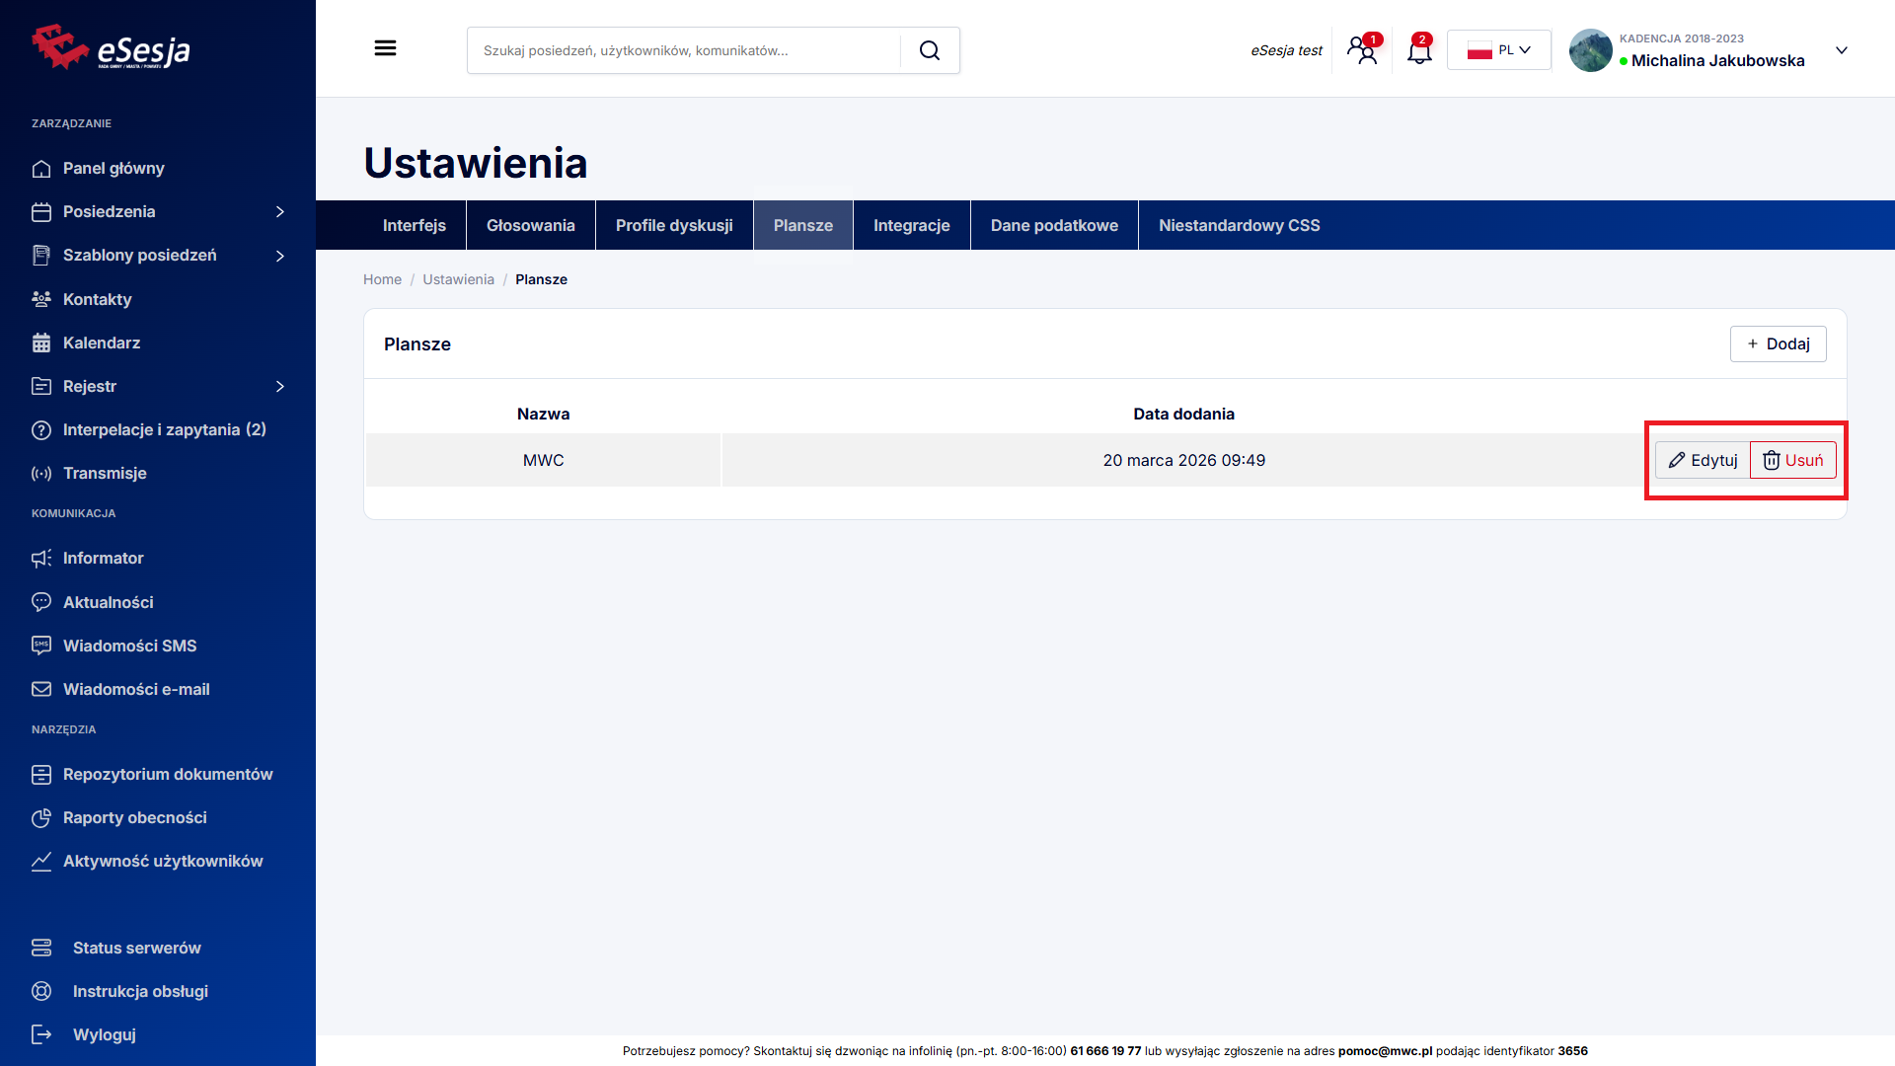
Task: Click the Dodaj button
Action: [x=1778, y=343]
